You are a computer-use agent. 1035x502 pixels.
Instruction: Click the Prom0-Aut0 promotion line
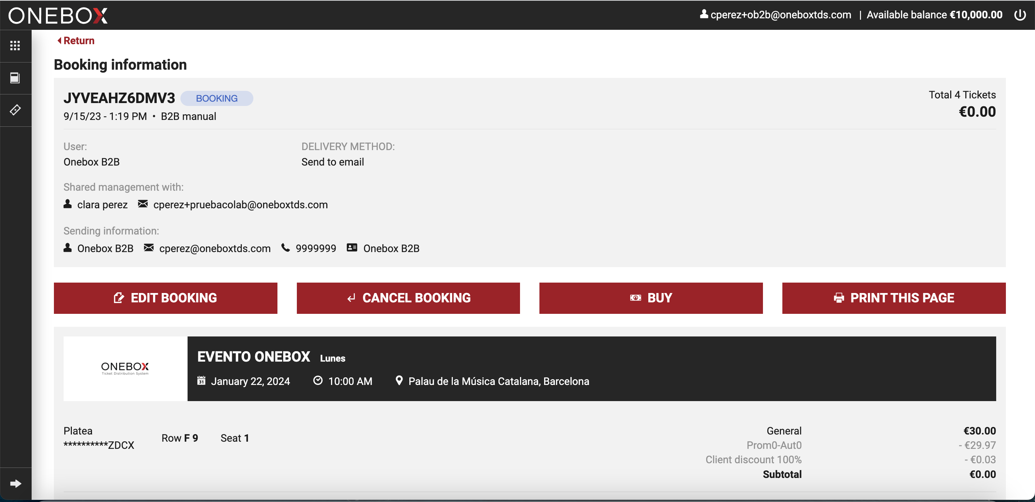pyautogui.click(x=774, y=445)
